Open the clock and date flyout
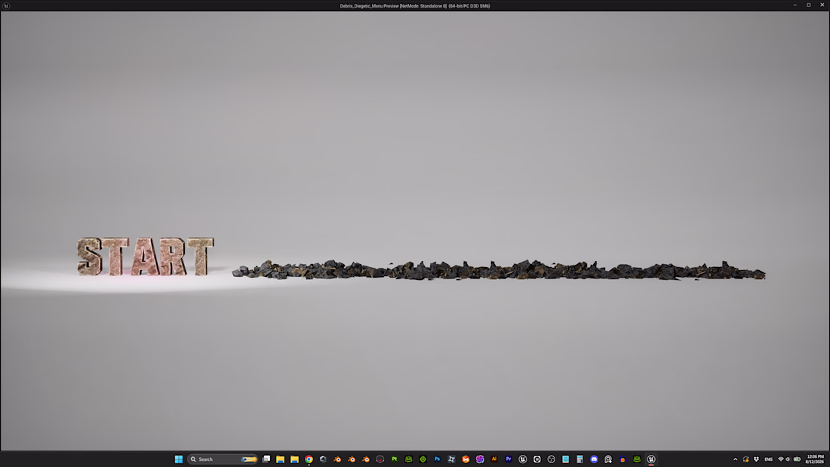The image size is (830, 467). tap(815, 459)
